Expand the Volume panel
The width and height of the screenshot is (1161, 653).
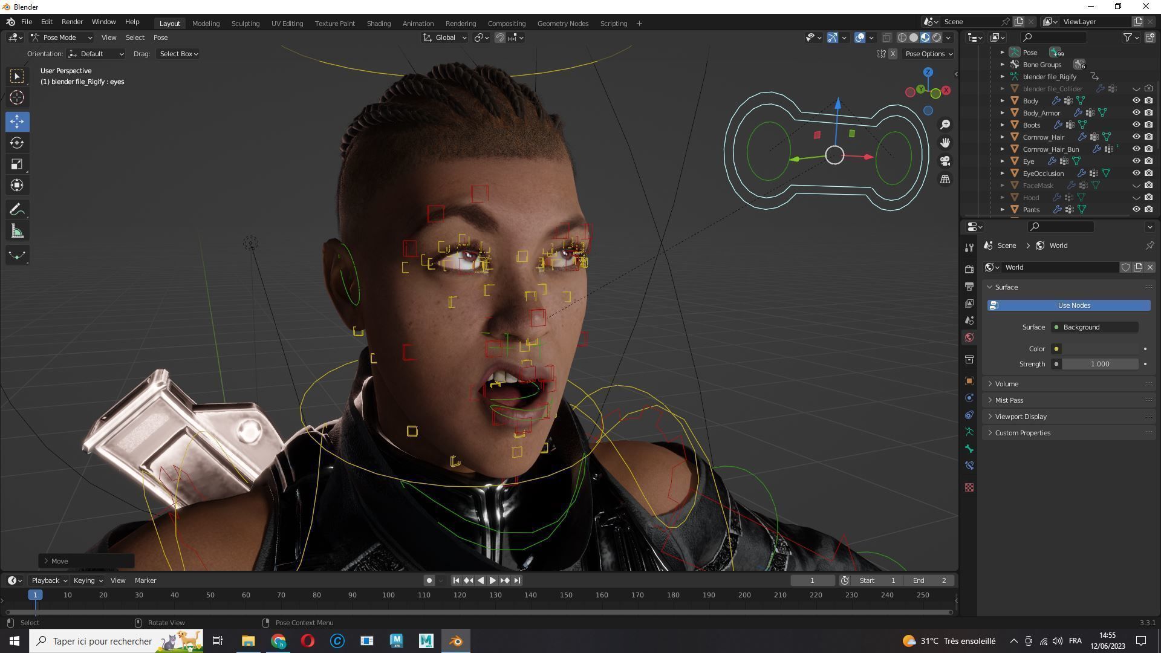1007,384
